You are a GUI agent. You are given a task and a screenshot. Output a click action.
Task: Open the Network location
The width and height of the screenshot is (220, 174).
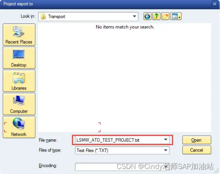click(19, 127)
